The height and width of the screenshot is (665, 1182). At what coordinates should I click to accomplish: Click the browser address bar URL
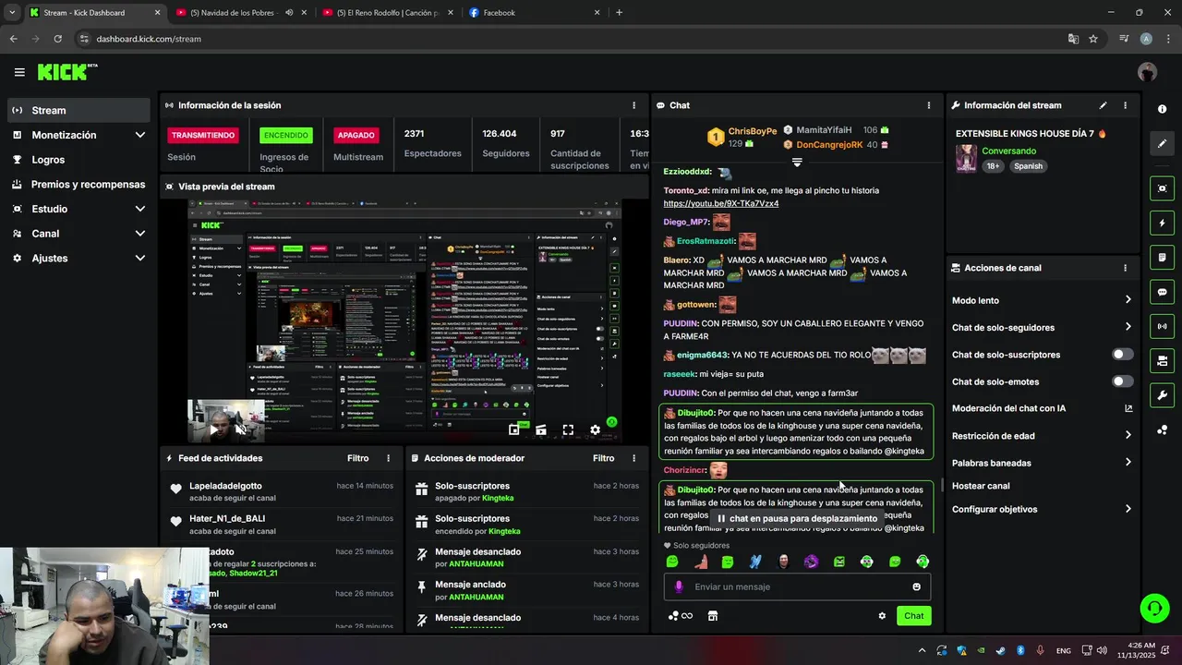click(149, 39)
